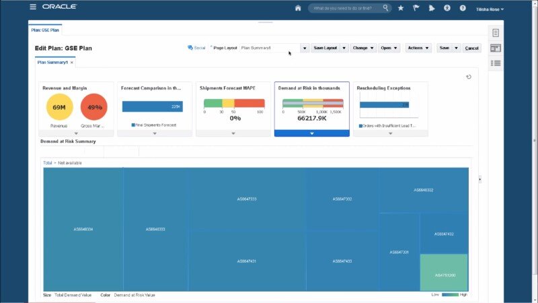Open the Watchlist flag icon
The height and width of the screenshot is (303, 538).
(416, 8)
